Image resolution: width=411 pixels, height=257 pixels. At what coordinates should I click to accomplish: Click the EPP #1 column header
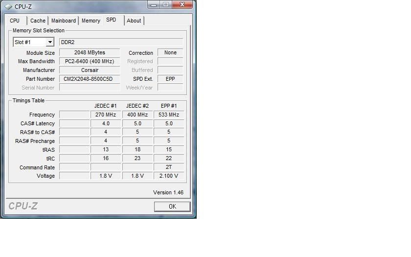169,106
